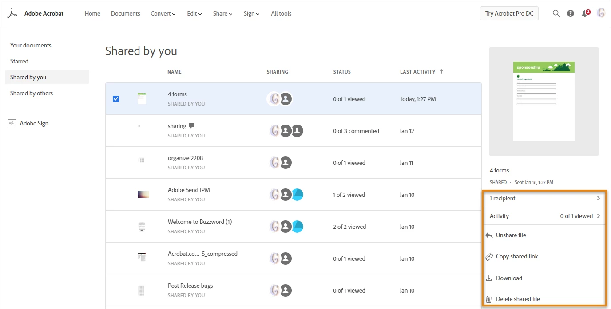Click the Delete shared file trash icon
This screenshot has height=309, width=611.
pyautogui.click(x=489, y=299)
